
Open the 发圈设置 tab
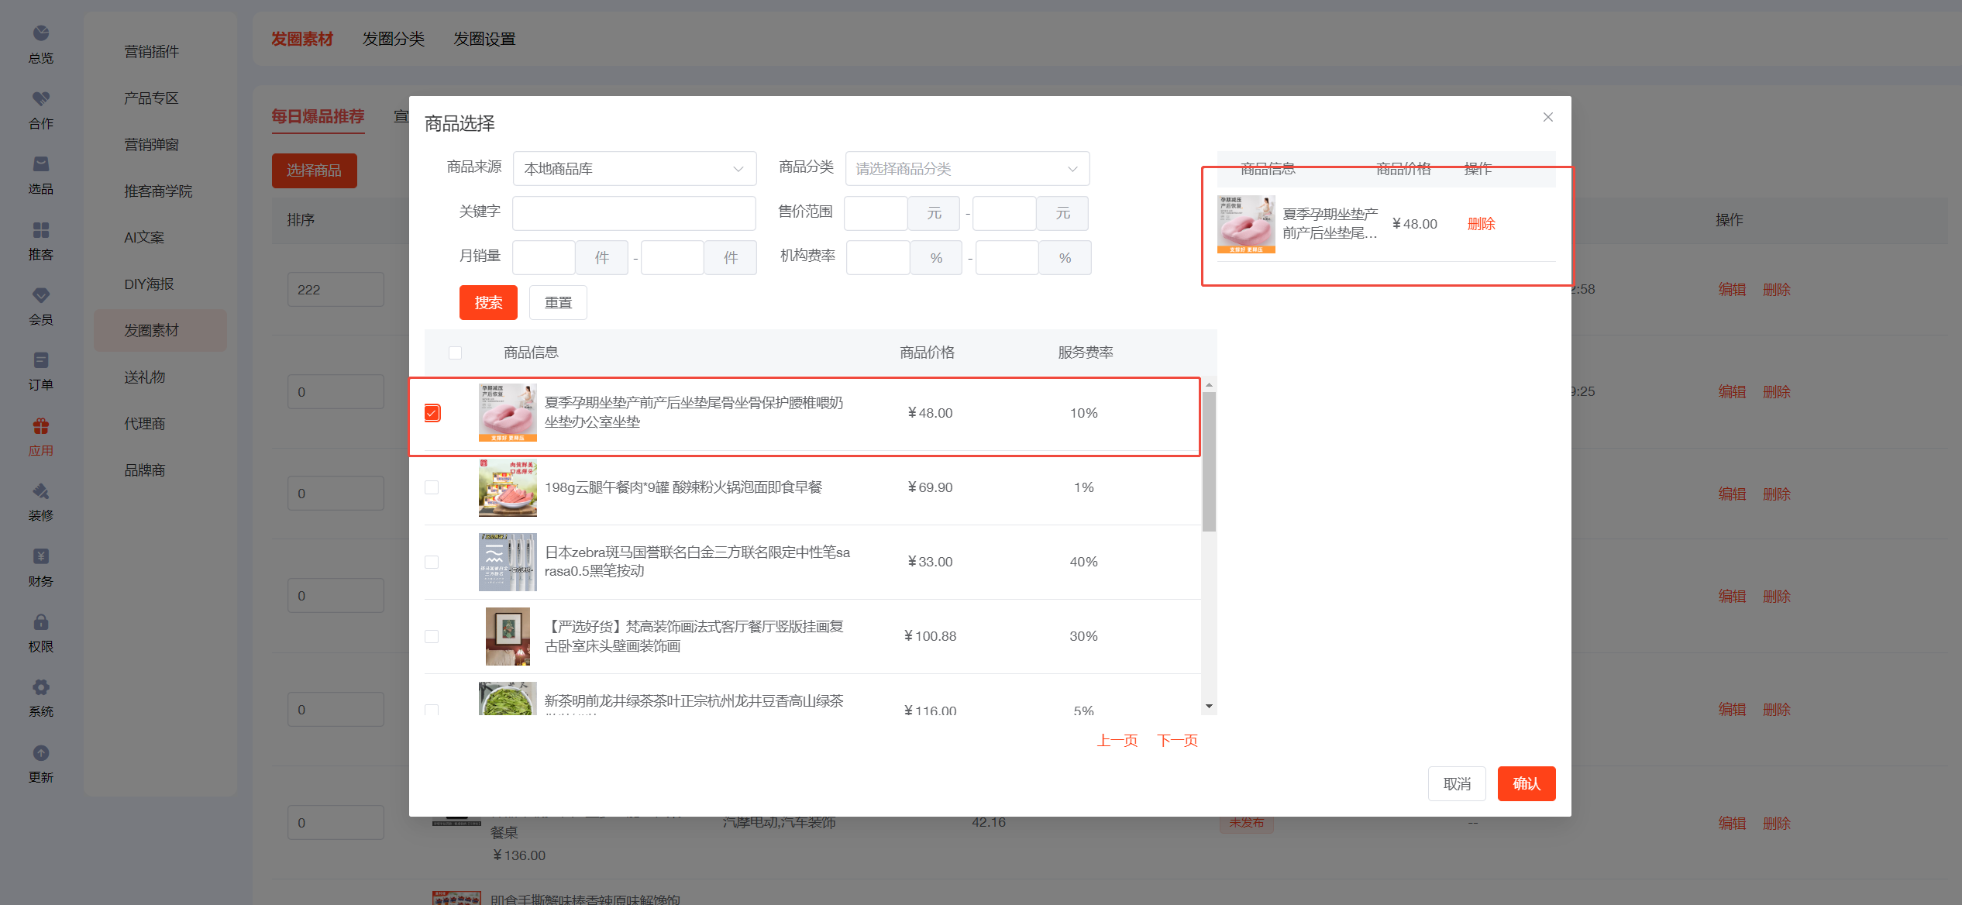(x=484, y=39)
